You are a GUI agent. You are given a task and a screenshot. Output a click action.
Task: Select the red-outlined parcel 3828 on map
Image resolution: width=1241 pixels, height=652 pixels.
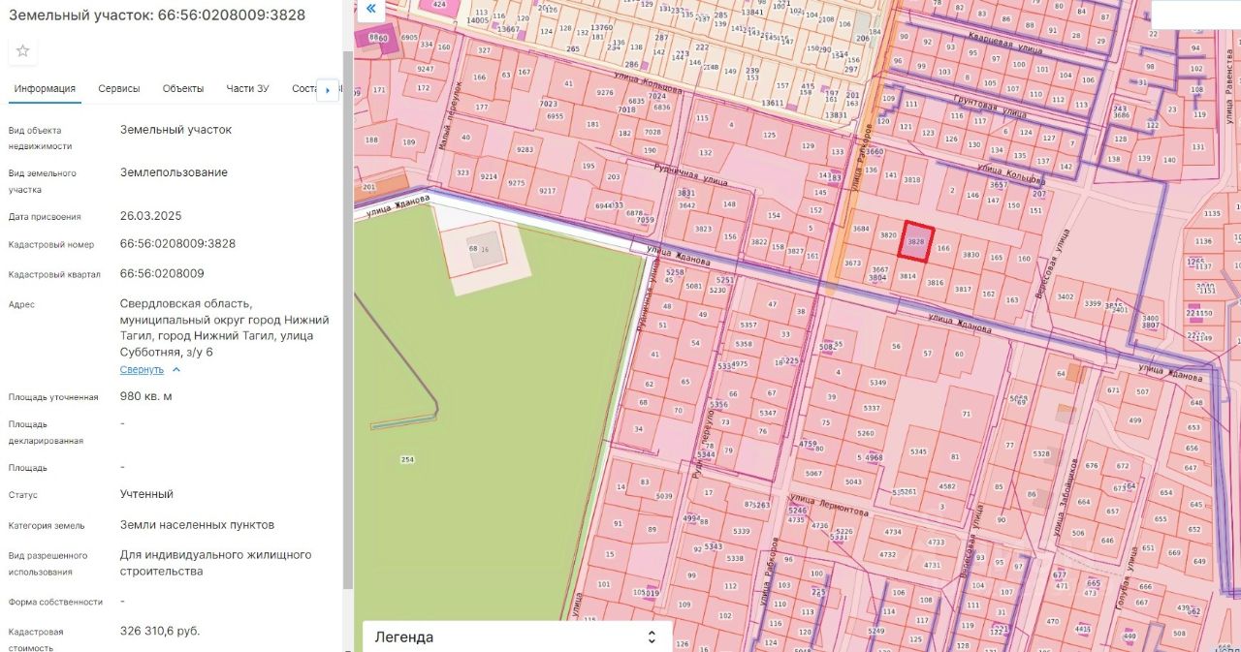(x=915, y=240)
